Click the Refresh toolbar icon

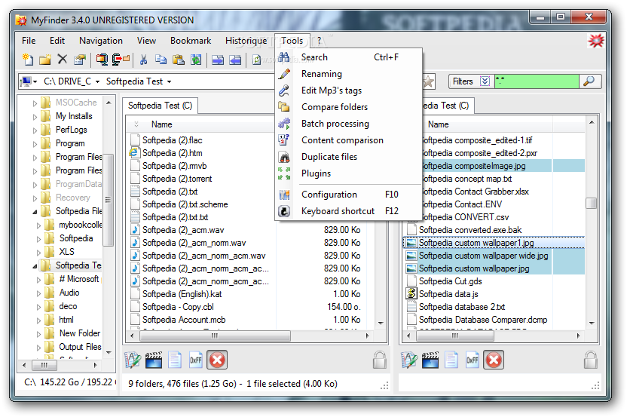point(256,60)
